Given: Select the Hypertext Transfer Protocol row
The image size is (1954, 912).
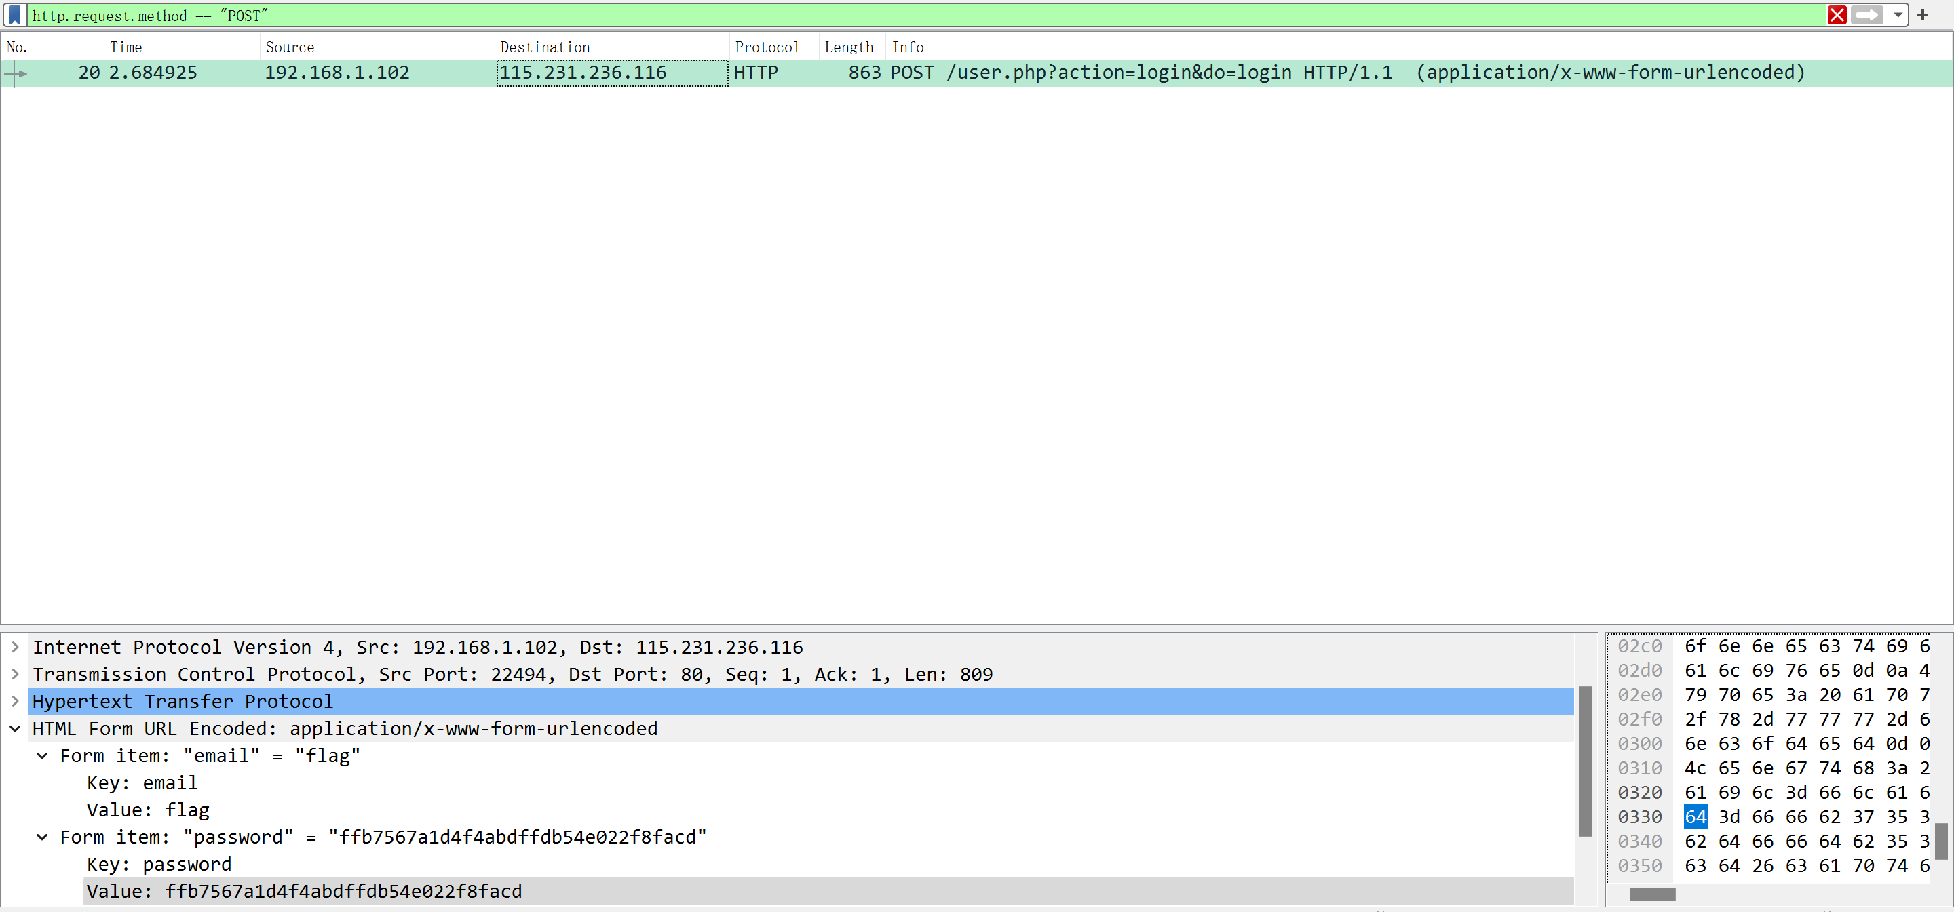Looking at the screenshot, I should [x=801, y=701].
